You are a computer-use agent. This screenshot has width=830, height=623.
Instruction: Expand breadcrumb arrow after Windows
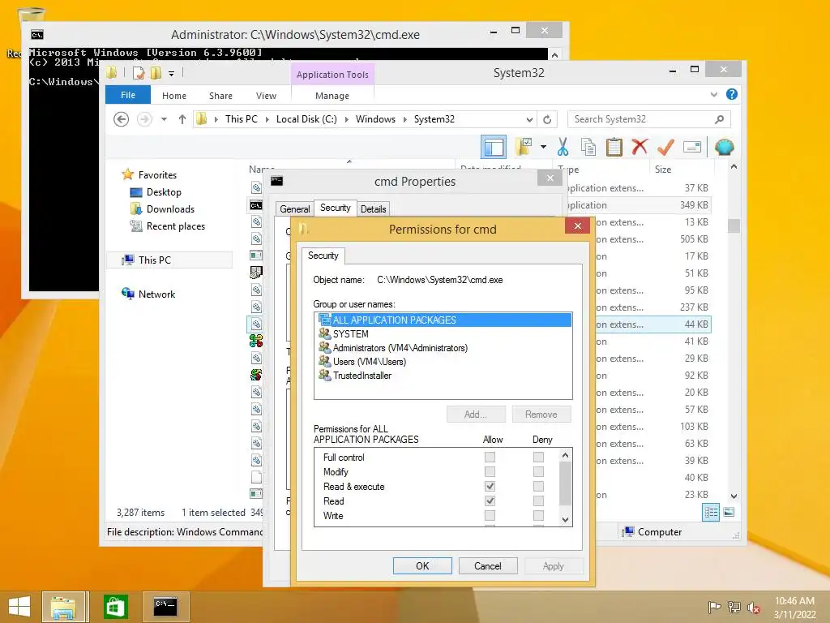coord(405,119)
